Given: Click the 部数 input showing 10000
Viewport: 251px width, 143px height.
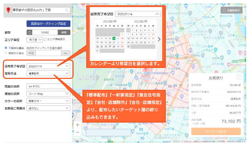Looking at the screenshot, I should click(x=45, y=32).
